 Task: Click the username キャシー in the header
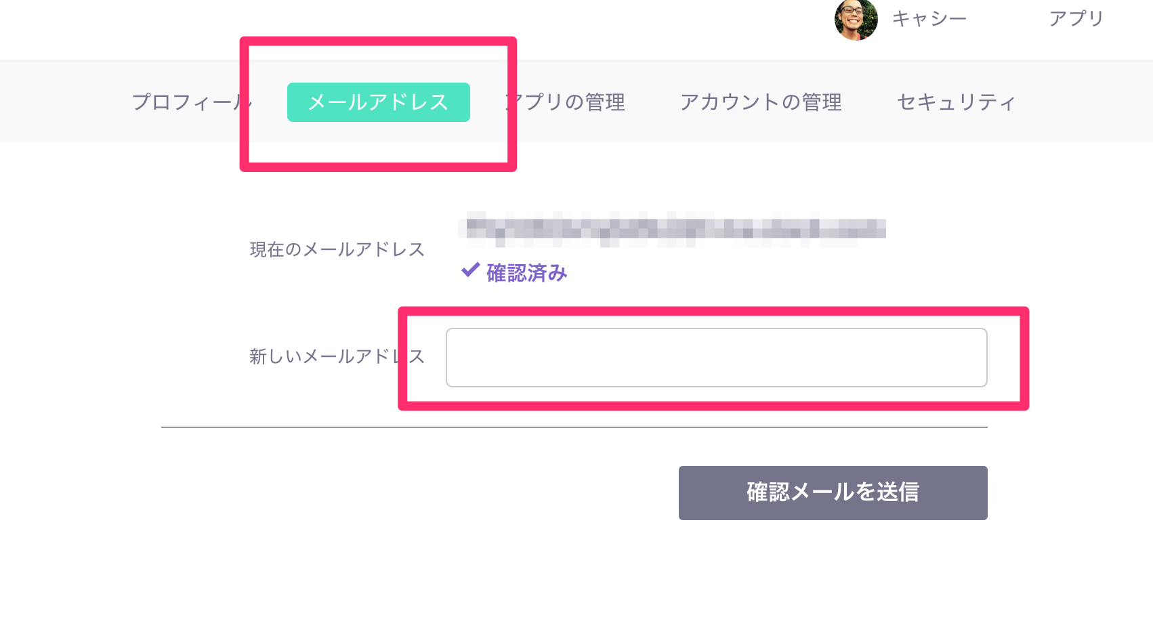tap(930, 19)
